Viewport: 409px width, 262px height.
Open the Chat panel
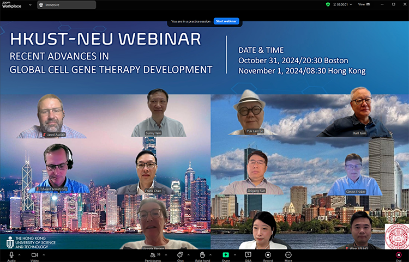(181, 255)
